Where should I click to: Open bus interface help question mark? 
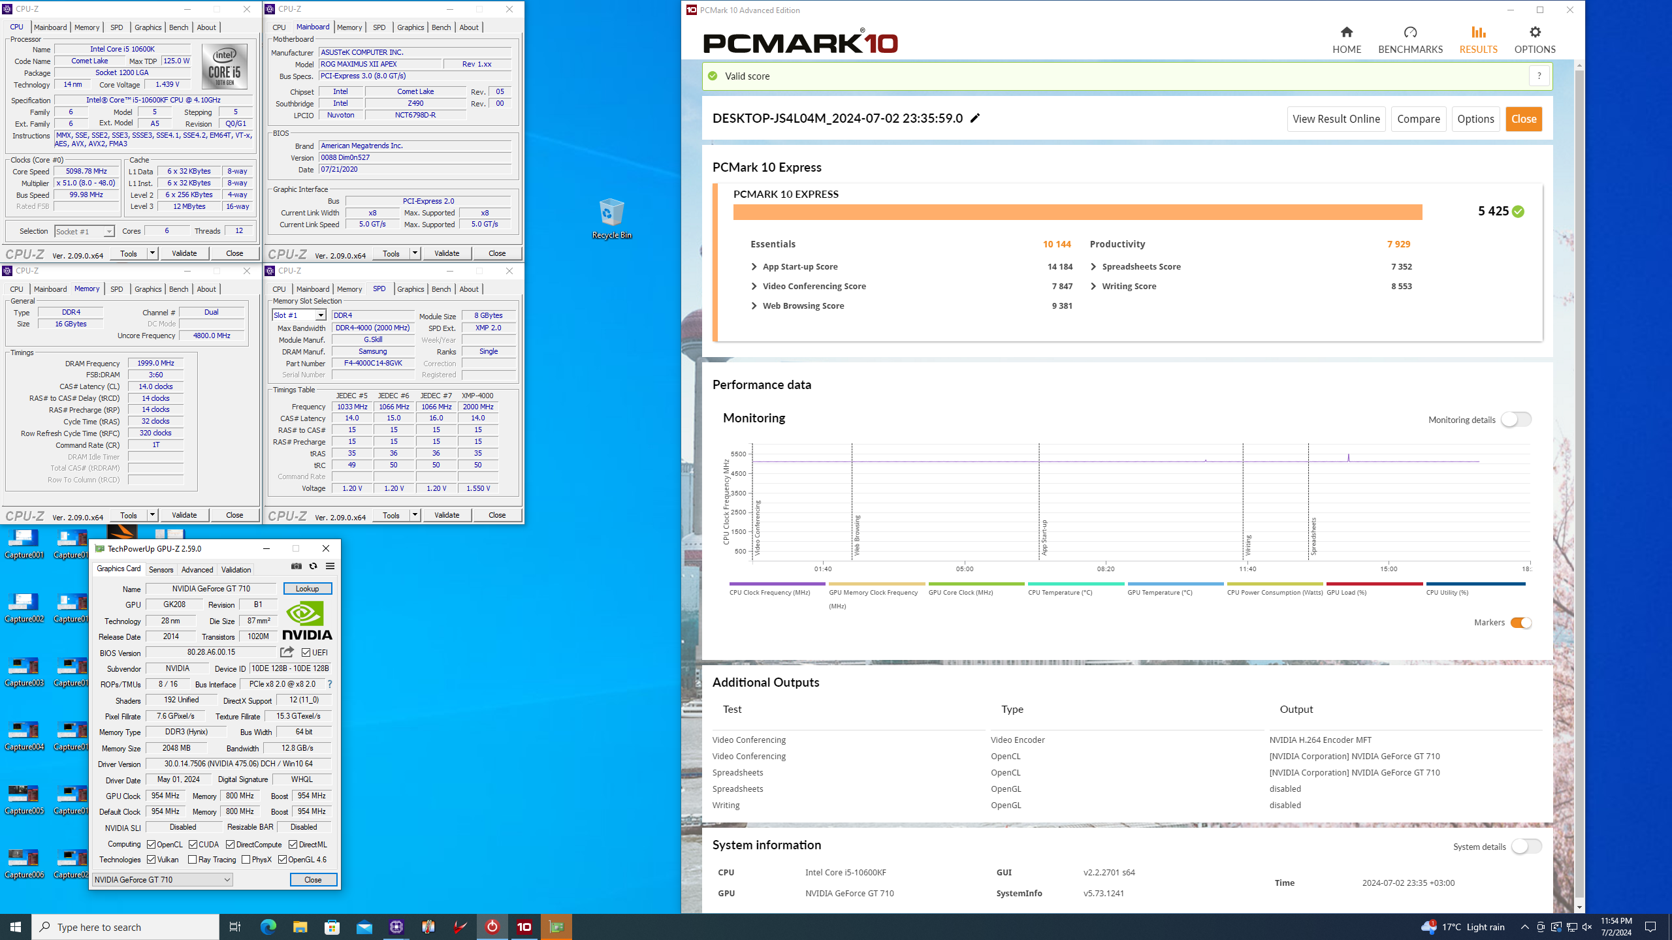pyautogui.click(x=330, y=684)
